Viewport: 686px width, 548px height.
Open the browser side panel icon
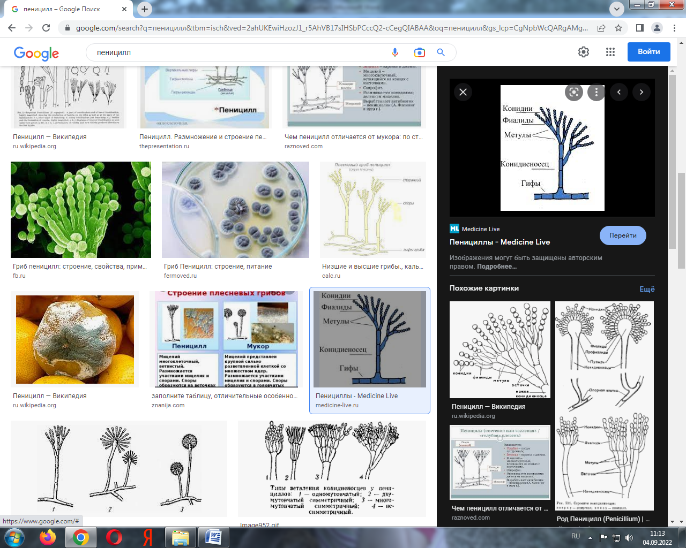[x=640, y=28]
